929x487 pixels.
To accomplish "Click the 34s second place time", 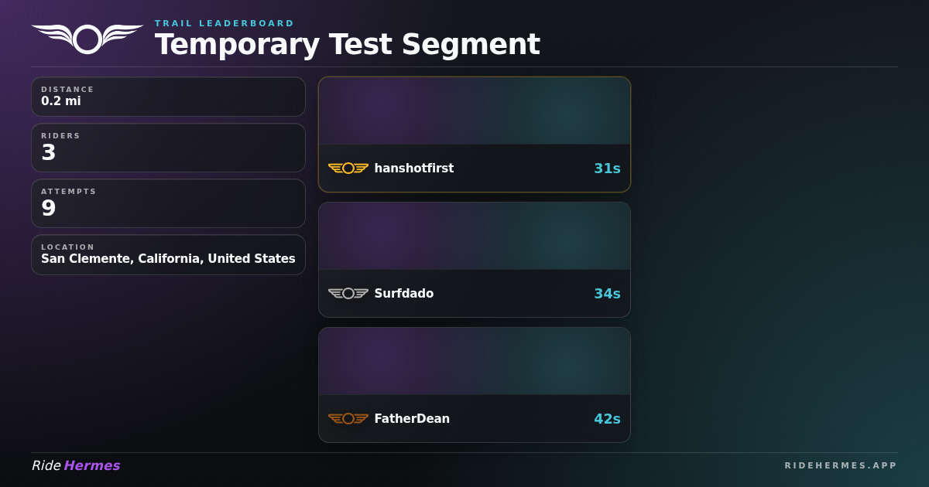I will (607, 294).
